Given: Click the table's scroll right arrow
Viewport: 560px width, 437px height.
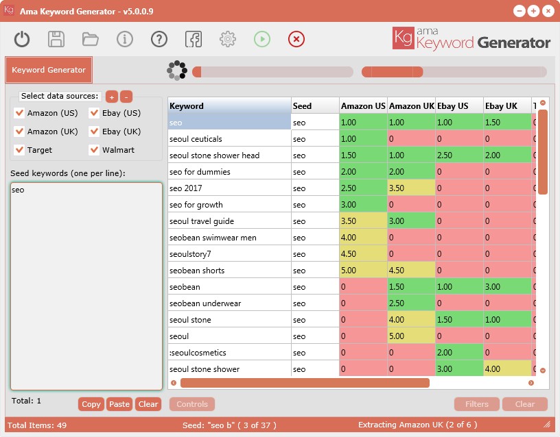Looking at the screenshot, I should (531, 383).
